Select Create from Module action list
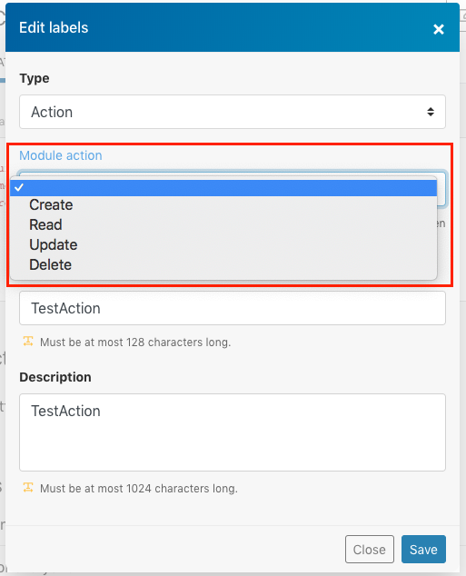 (223, 204)
